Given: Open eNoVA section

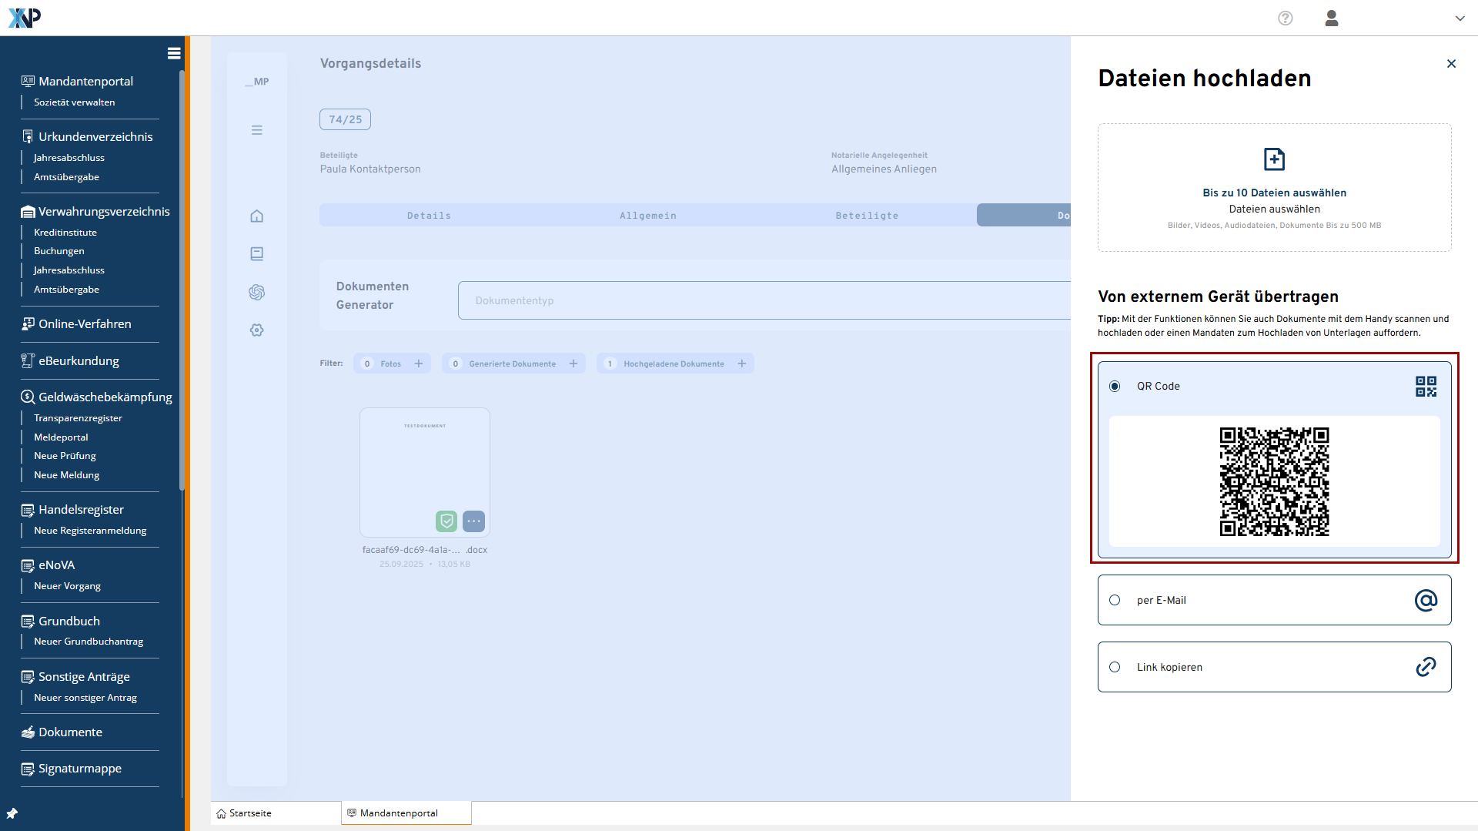Looking at the screenshot, I should coord(56,565).
